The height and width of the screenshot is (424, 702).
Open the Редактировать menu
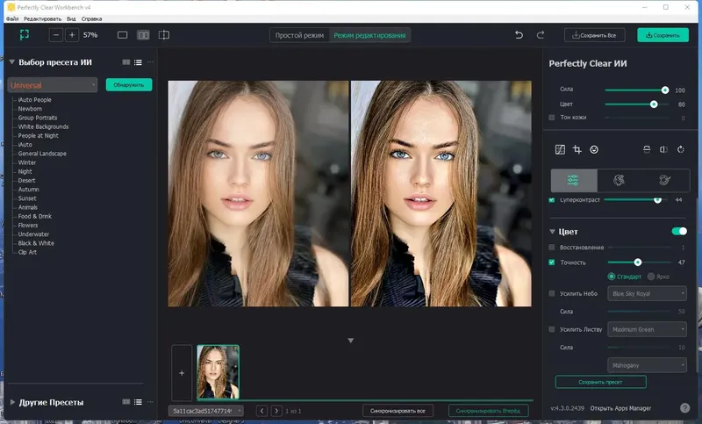pyautogui.click(x=42, y=18)
